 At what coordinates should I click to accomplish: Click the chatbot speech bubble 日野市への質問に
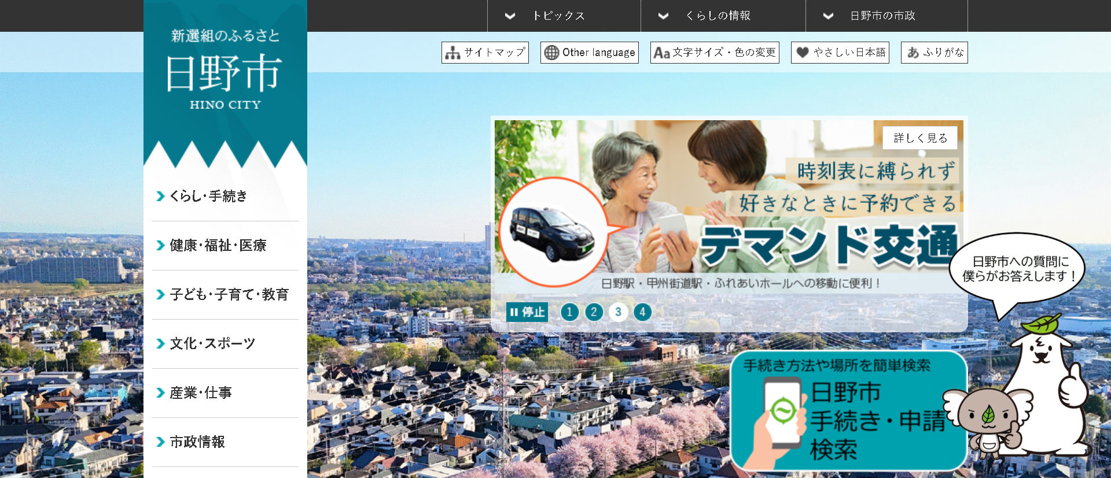tap(1017, 269)
